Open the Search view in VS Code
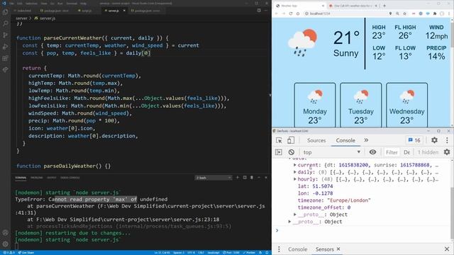The image size is (454, 255). tap(5, 23)
